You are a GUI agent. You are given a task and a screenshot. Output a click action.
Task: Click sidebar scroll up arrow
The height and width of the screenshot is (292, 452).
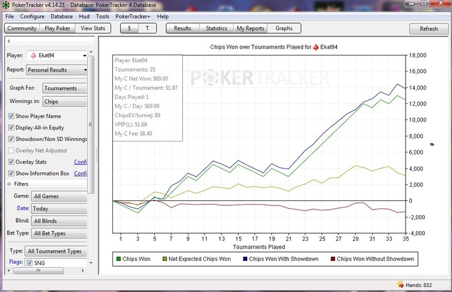point(91,52)
